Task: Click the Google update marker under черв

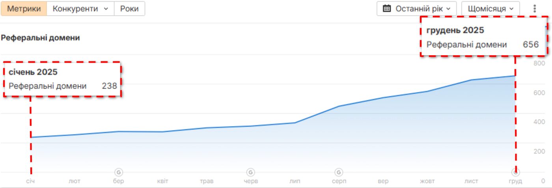Action: point(250,172)
